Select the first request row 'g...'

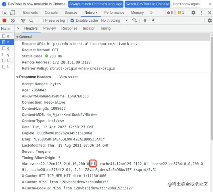7,36
